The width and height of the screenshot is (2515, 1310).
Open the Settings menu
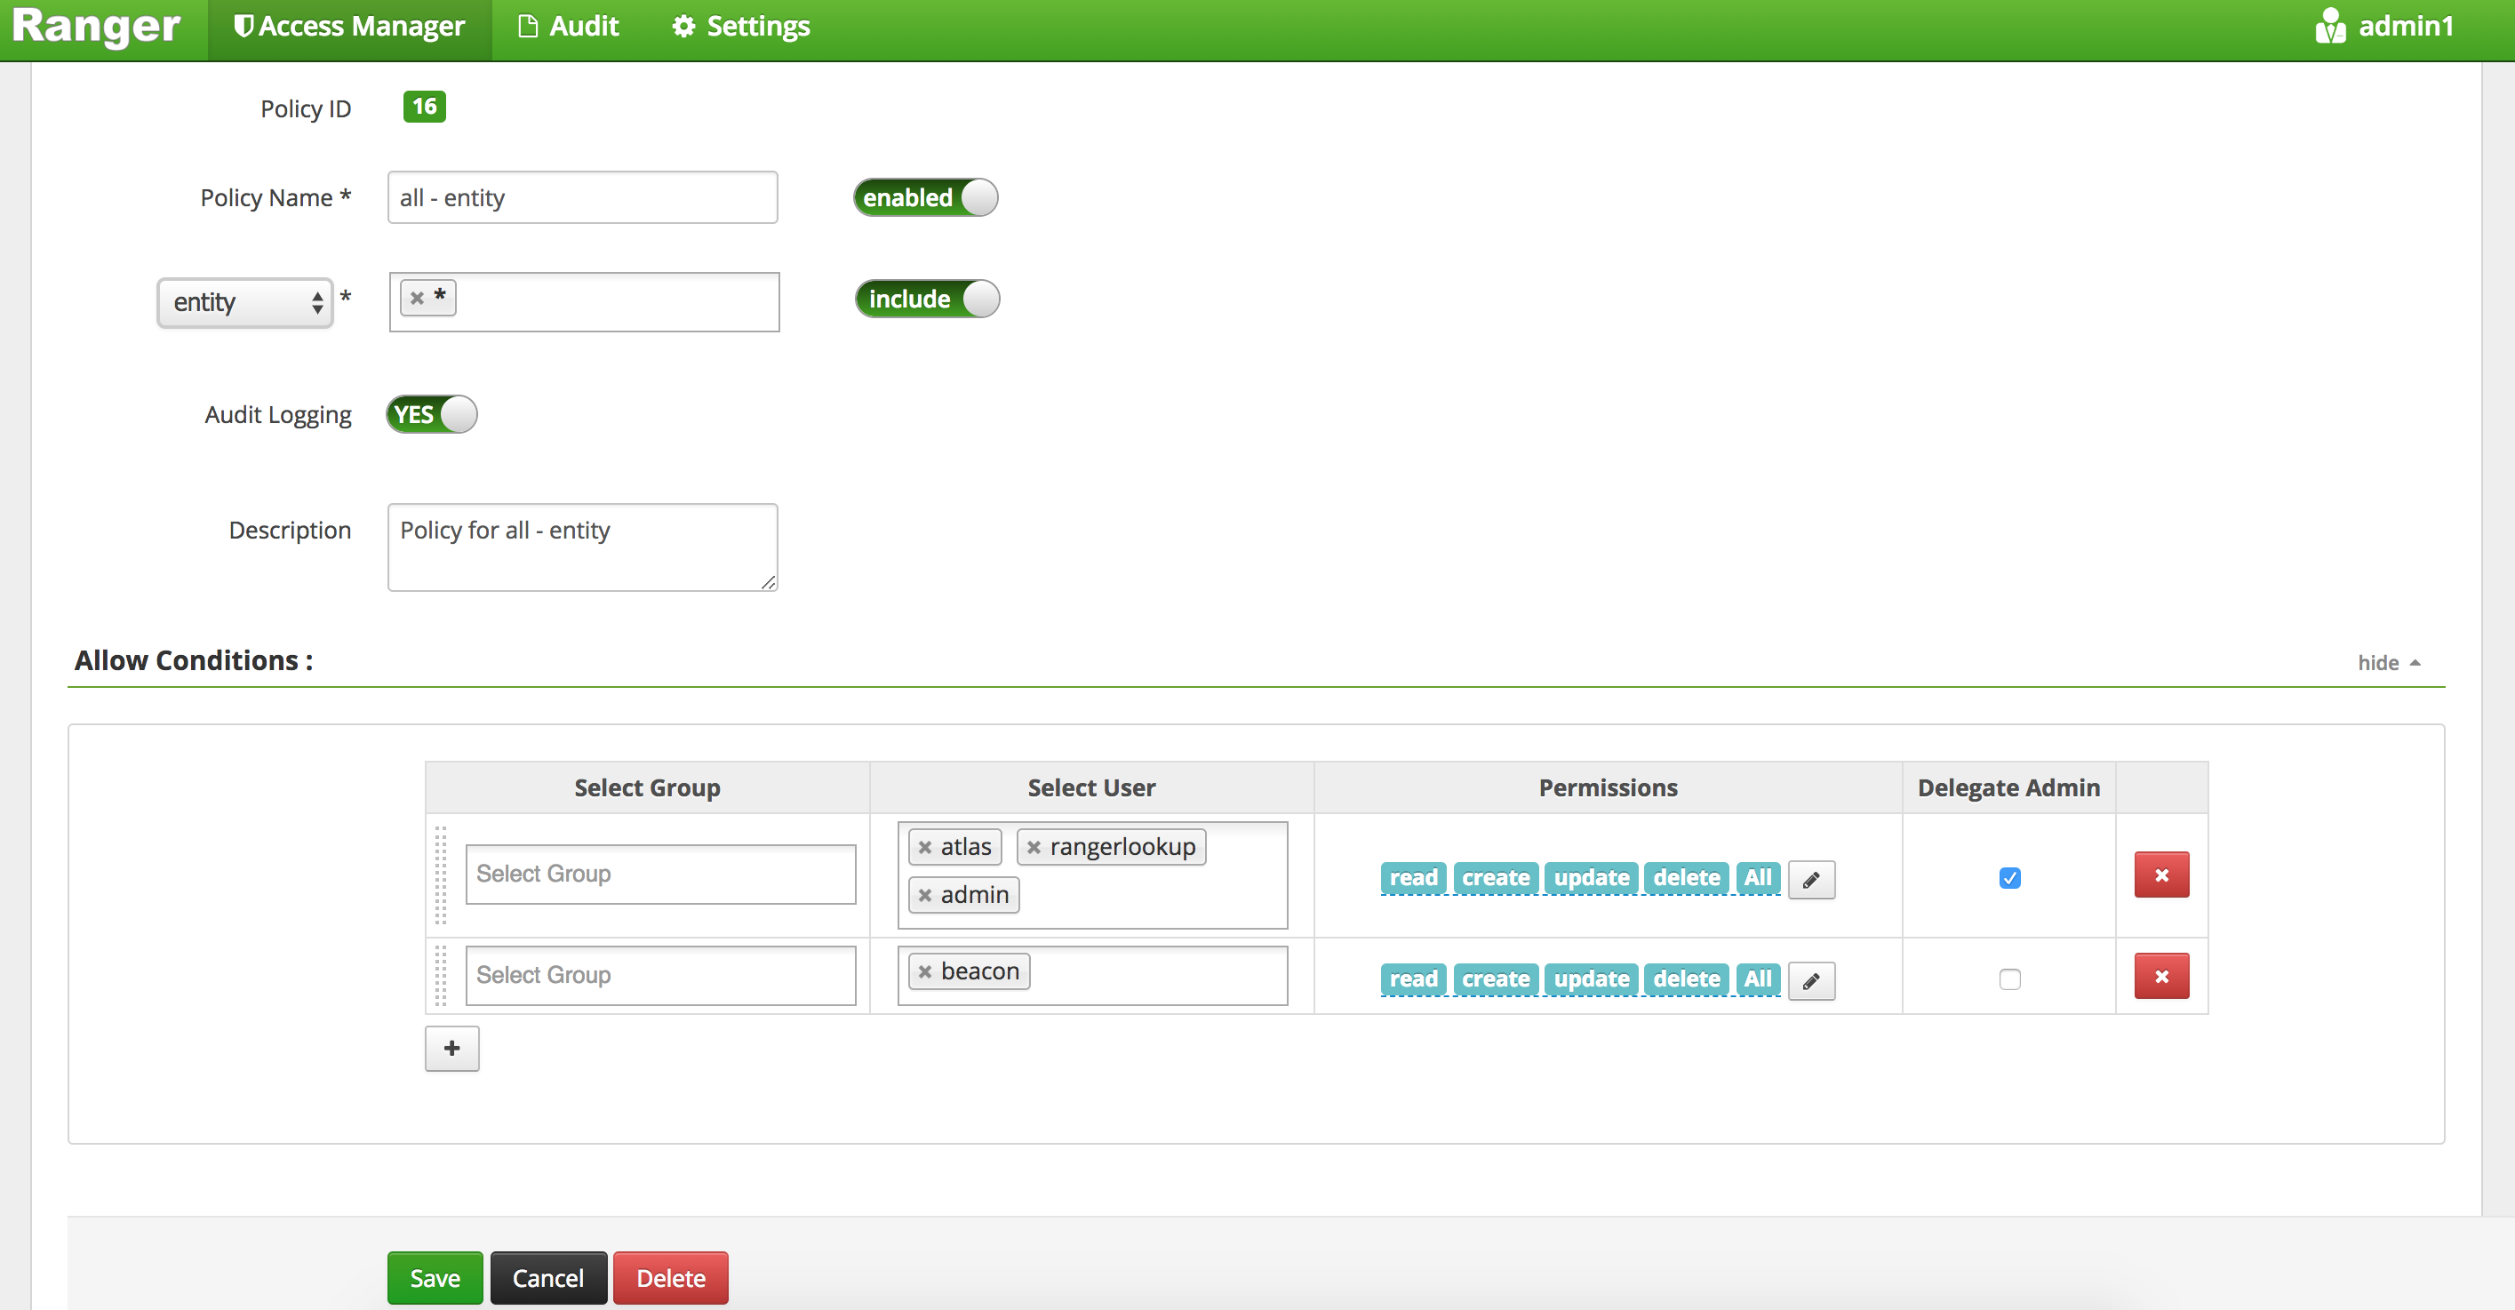(x=741, y=27)
